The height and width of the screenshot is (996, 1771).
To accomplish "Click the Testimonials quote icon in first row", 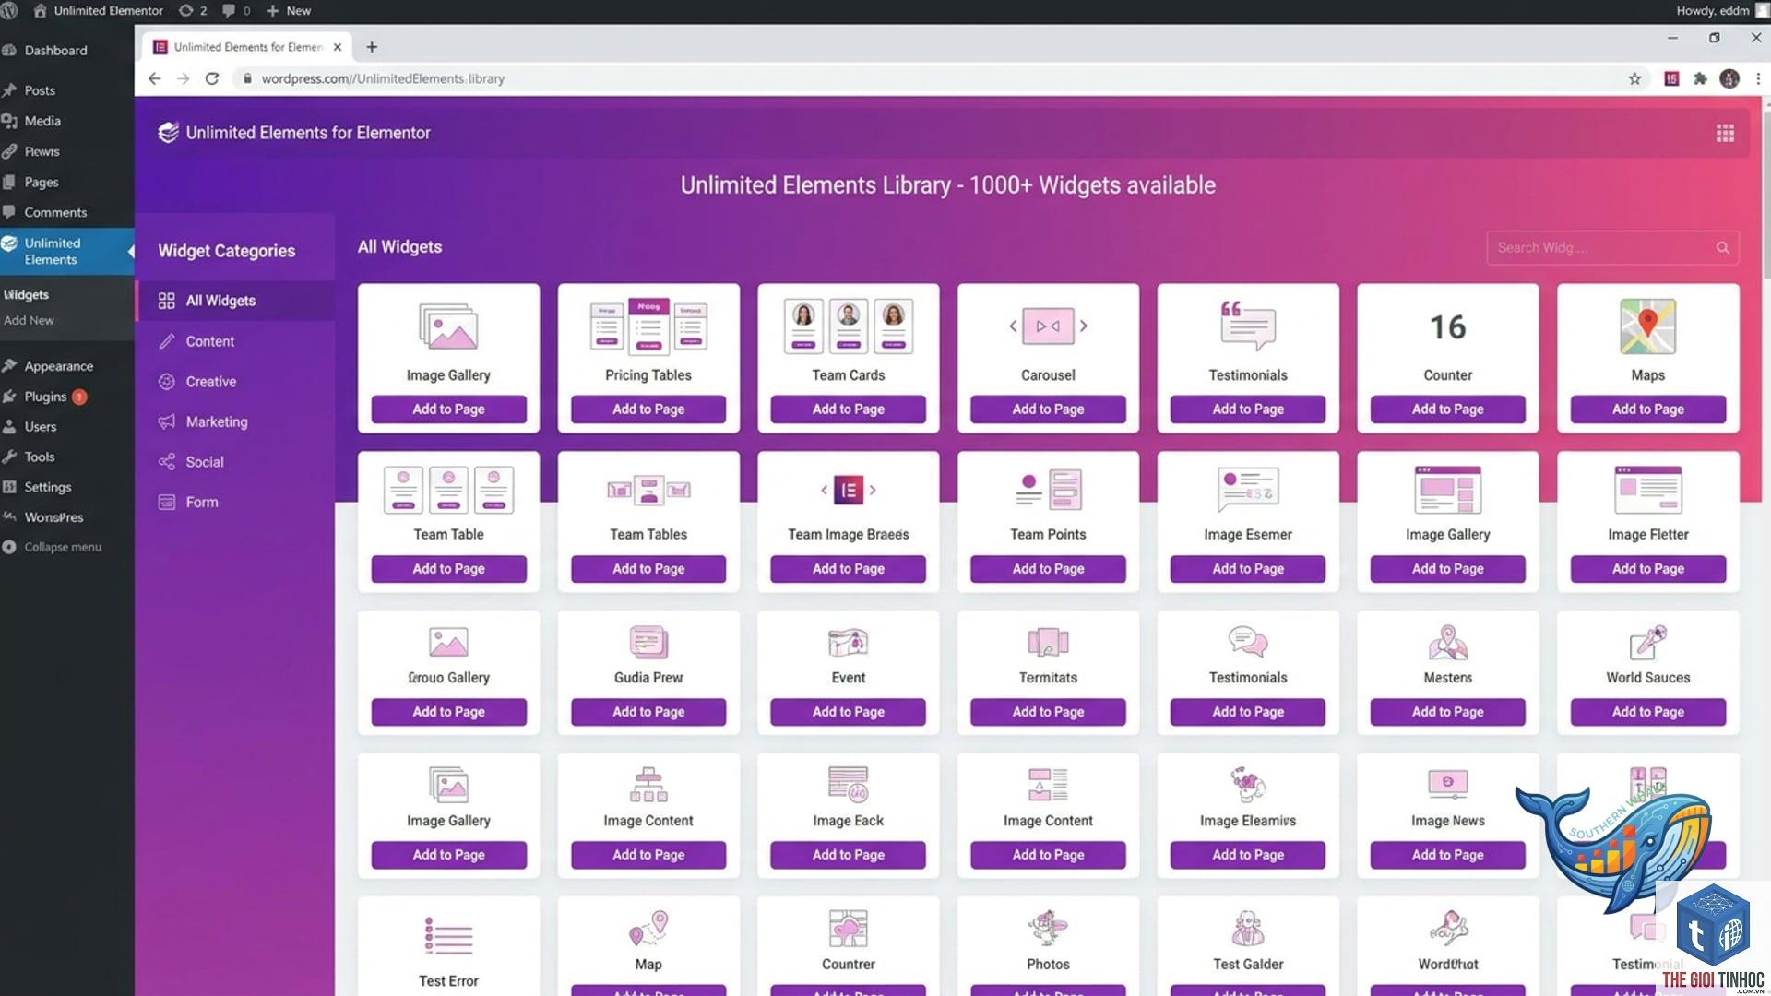I will coord(1248,326).
